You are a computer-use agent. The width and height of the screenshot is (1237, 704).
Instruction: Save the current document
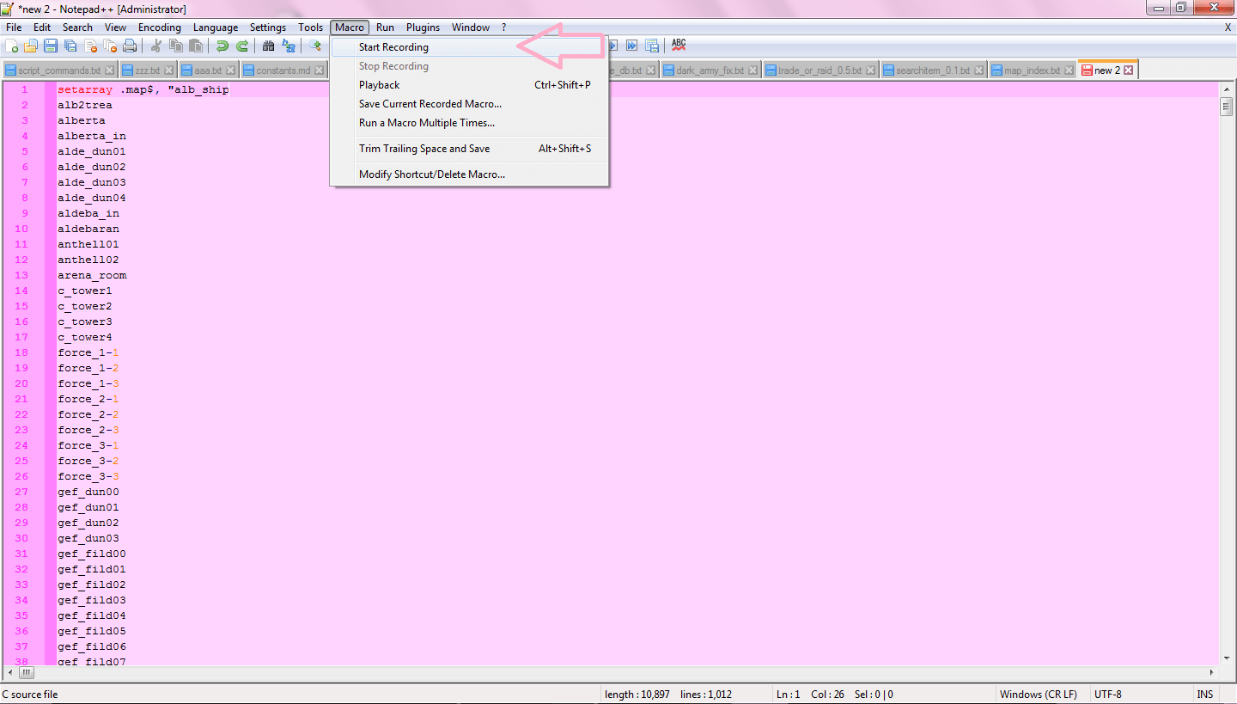coord(50,45)
